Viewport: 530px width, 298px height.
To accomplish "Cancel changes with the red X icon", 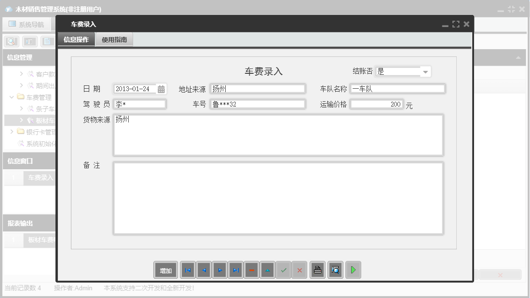I will (x=299, y=270).
